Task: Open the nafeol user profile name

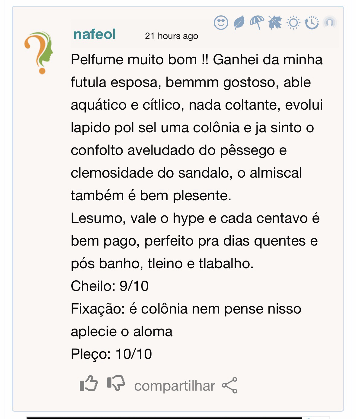Action: (x=95, y=34)
